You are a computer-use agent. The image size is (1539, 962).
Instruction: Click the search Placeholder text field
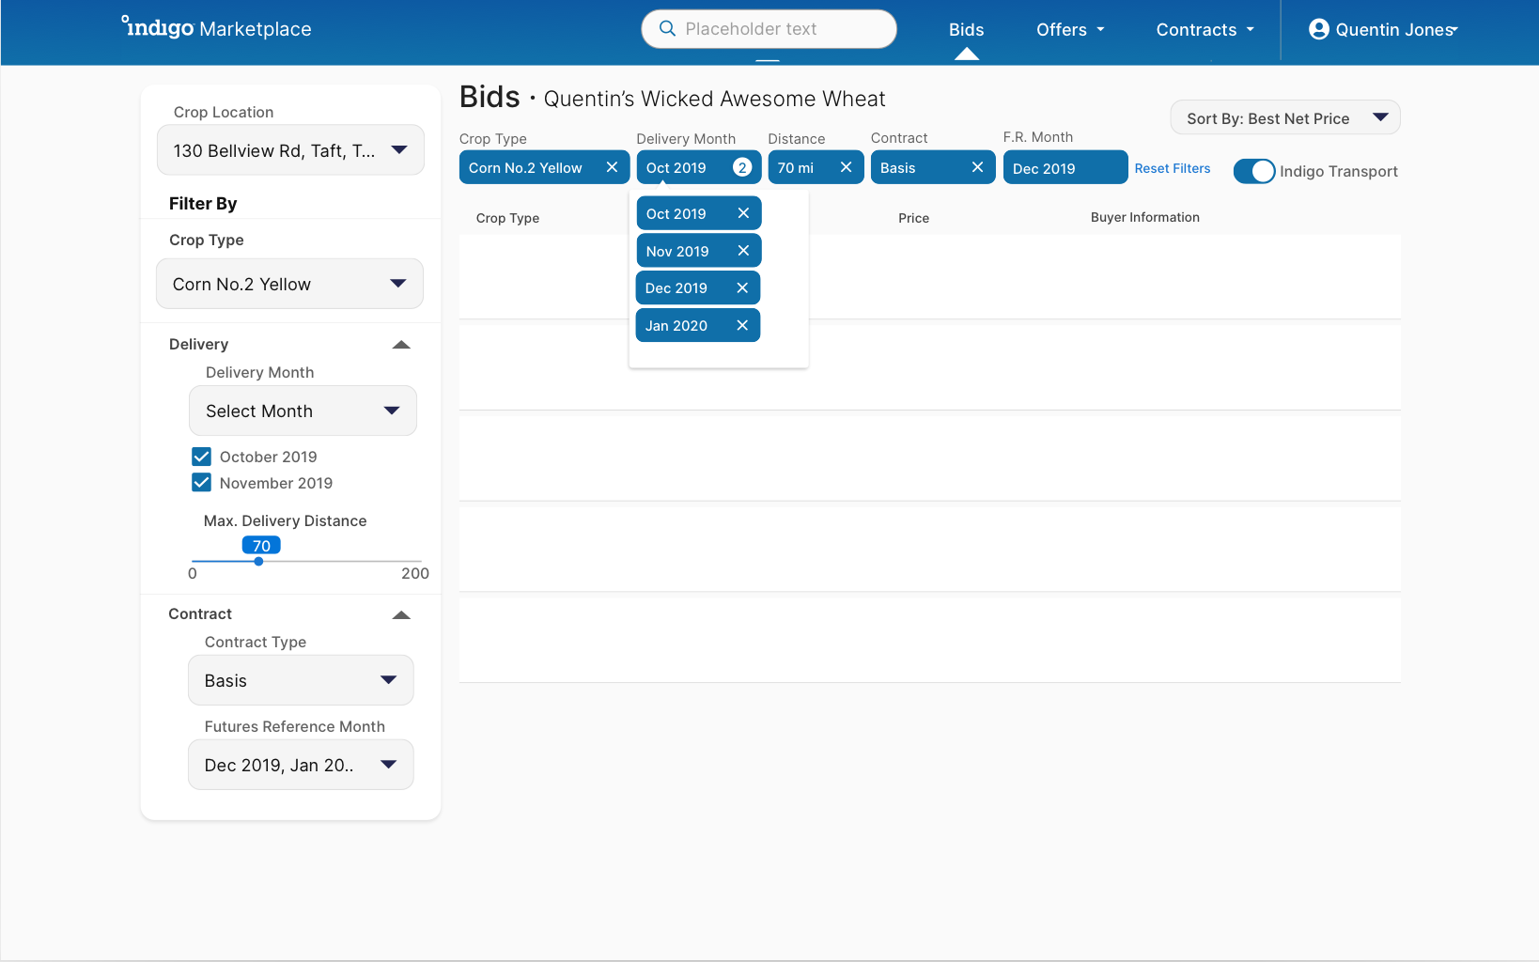[x=769, y=29]
